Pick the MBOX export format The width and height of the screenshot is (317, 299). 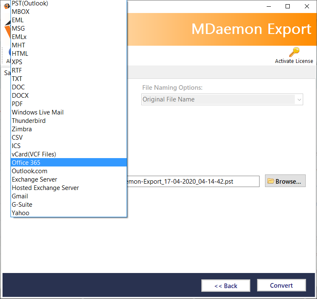[21, 12]
